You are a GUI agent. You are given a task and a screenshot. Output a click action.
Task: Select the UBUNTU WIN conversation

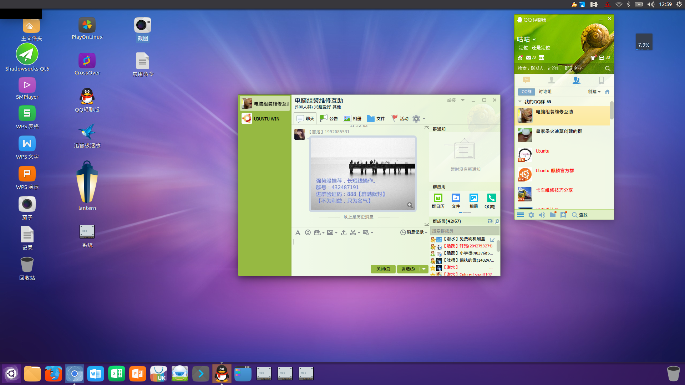[x=265, y=119]
